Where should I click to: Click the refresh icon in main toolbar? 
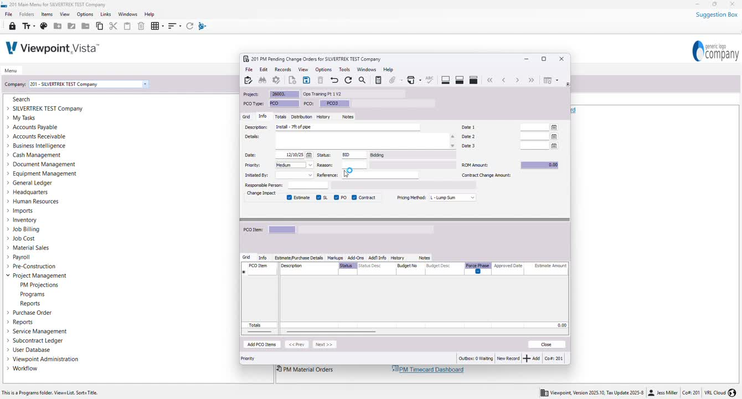point(189,26)
